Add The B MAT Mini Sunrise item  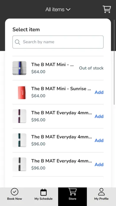pyautogui.click(x=99, y=92)
